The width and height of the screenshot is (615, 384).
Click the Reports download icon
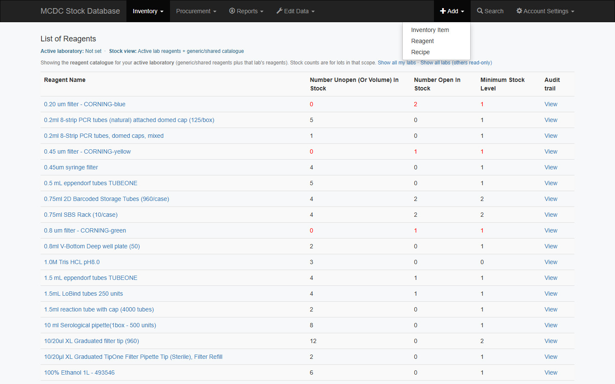(232, 11)
